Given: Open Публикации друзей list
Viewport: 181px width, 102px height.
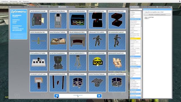Looking at the screenshot, I should coord(18,29).
